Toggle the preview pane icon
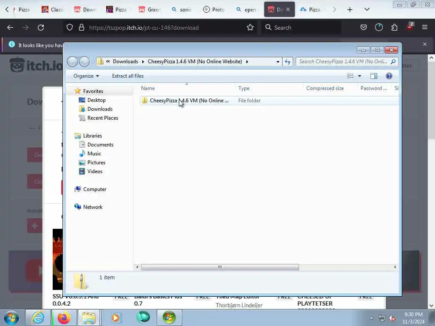Image resolution: width=435 pixels, height=326 pixels. (374, 76)
